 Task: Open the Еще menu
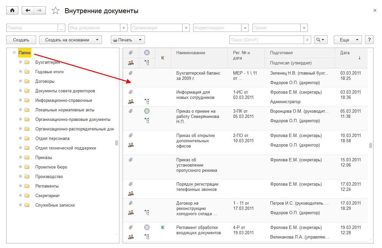(348, 40)
